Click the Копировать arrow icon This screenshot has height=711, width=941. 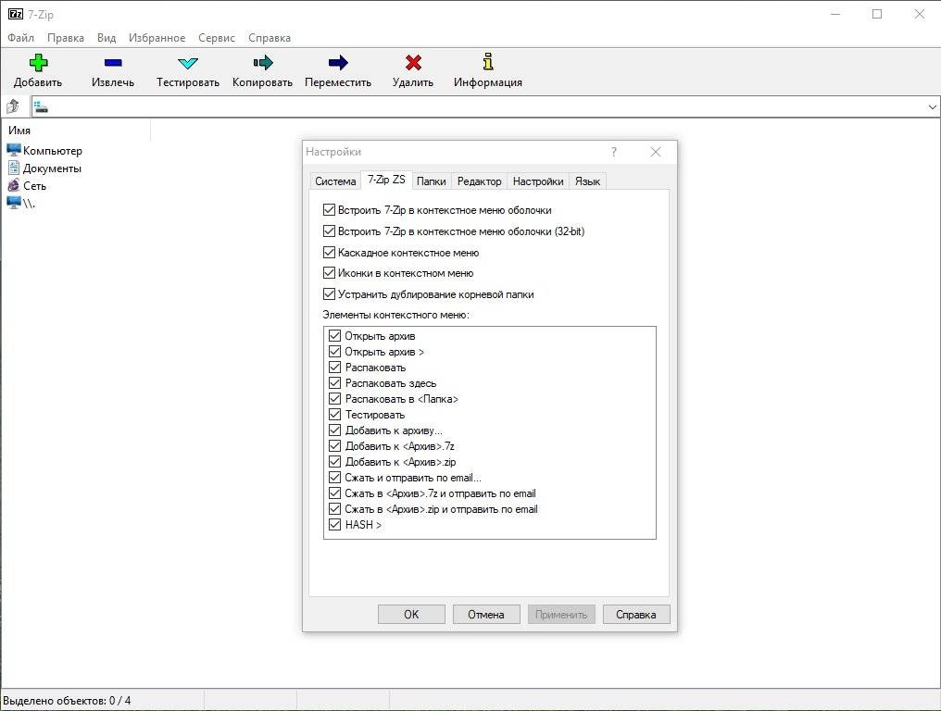[262, 62]
